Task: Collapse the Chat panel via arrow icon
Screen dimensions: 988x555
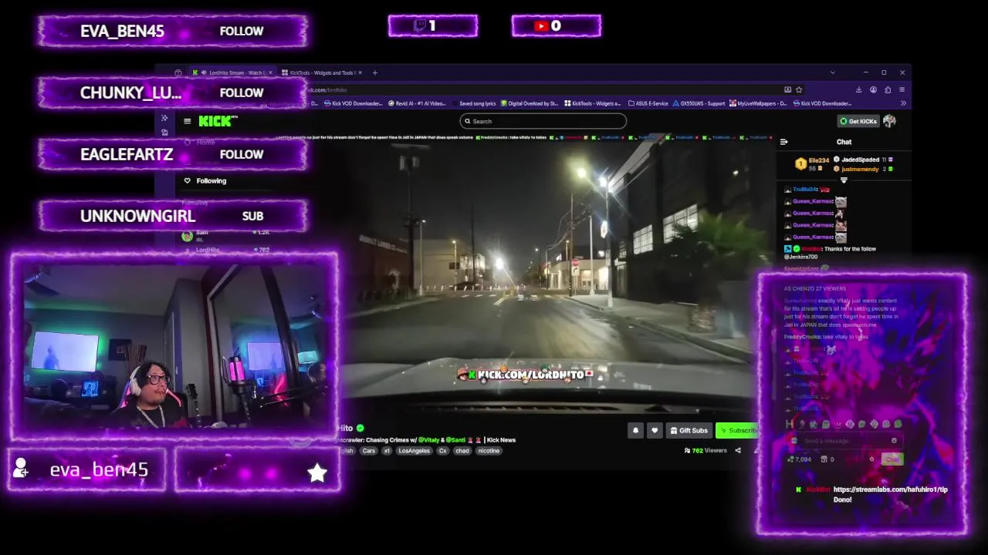Action: 783,142
